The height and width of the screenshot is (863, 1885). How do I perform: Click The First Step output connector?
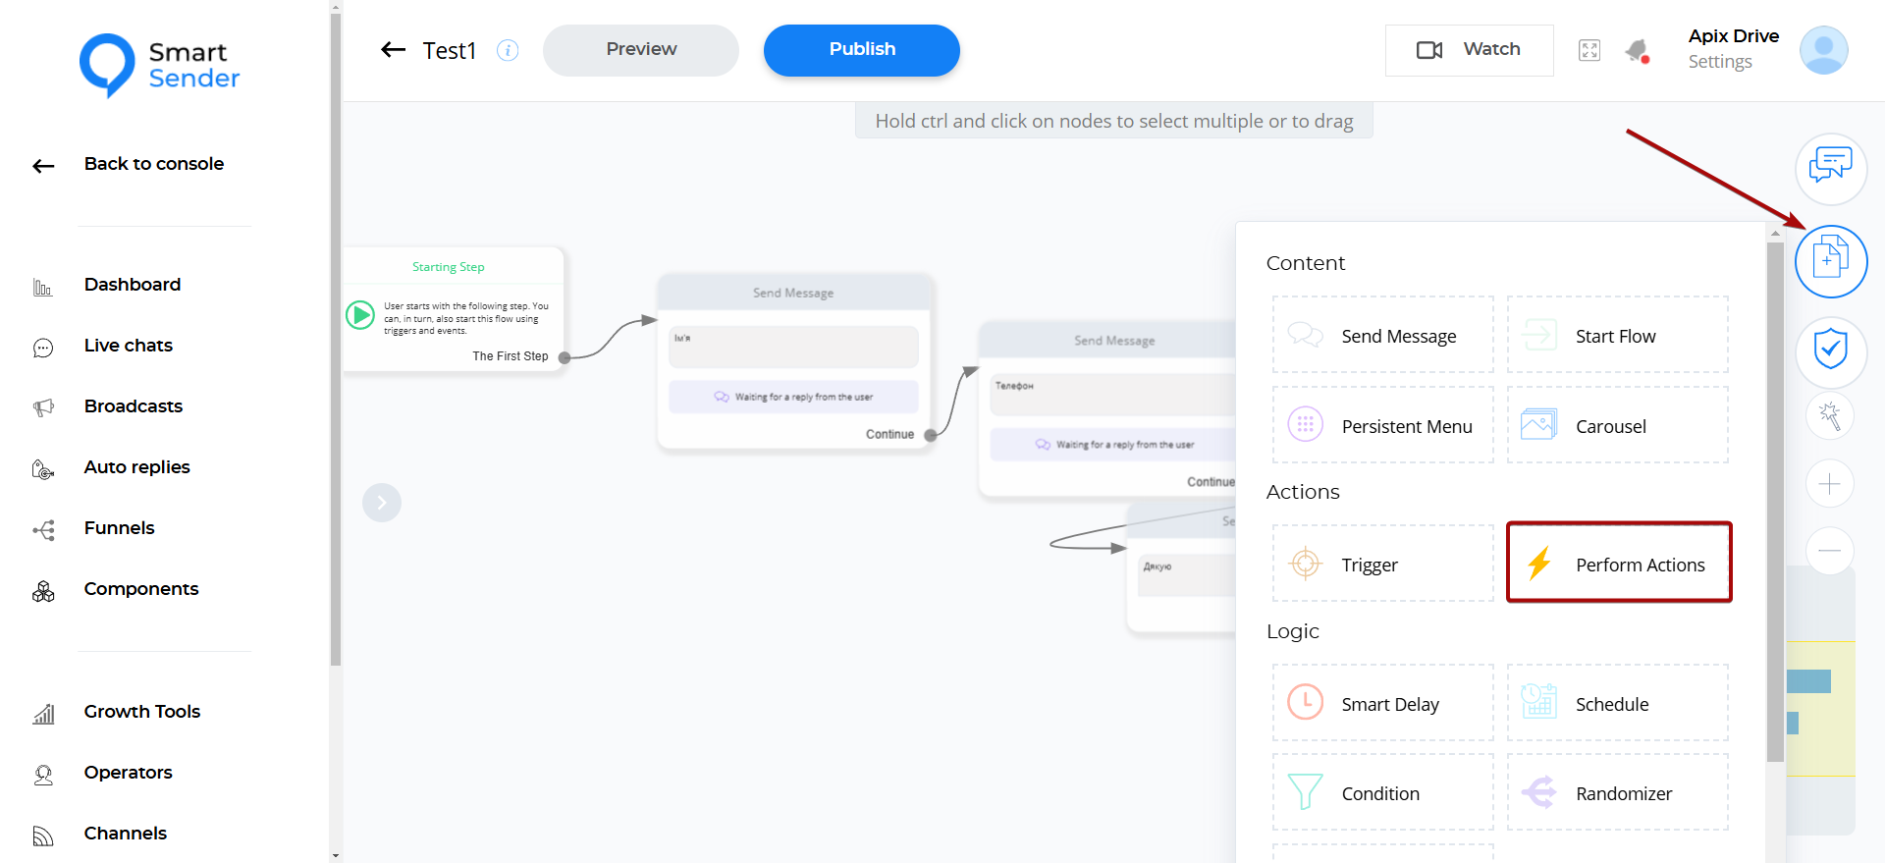565,357
